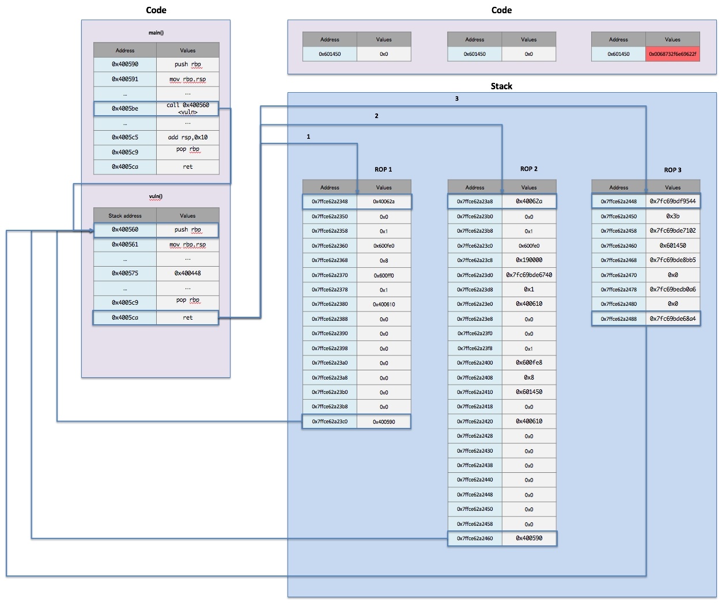Select value 0x190000 in ROP 2

pos(528,260)
